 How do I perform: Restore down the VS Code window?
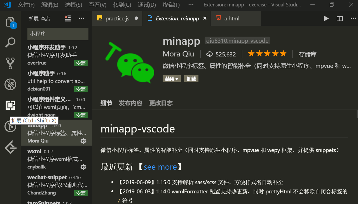(332, 5)
